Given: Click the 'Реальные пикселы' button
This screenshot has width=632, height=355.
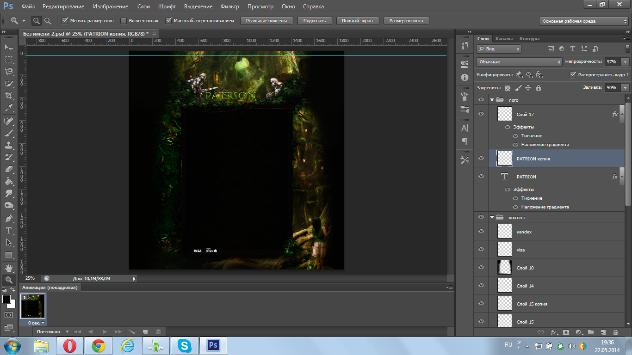Looking at the screenshot, I should tap(266, 21).
